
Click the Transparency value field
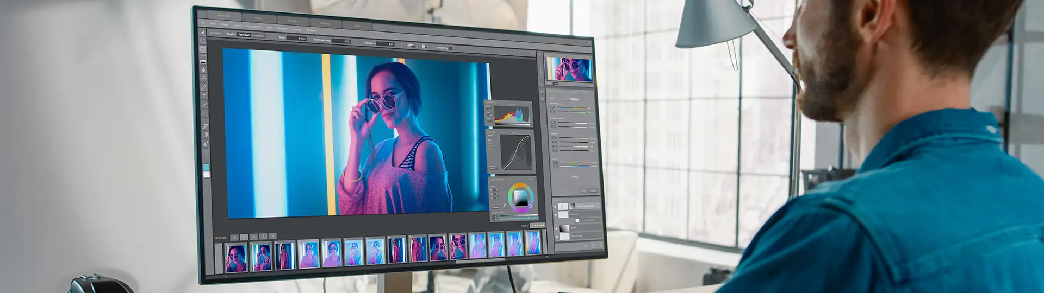[341, 41]
